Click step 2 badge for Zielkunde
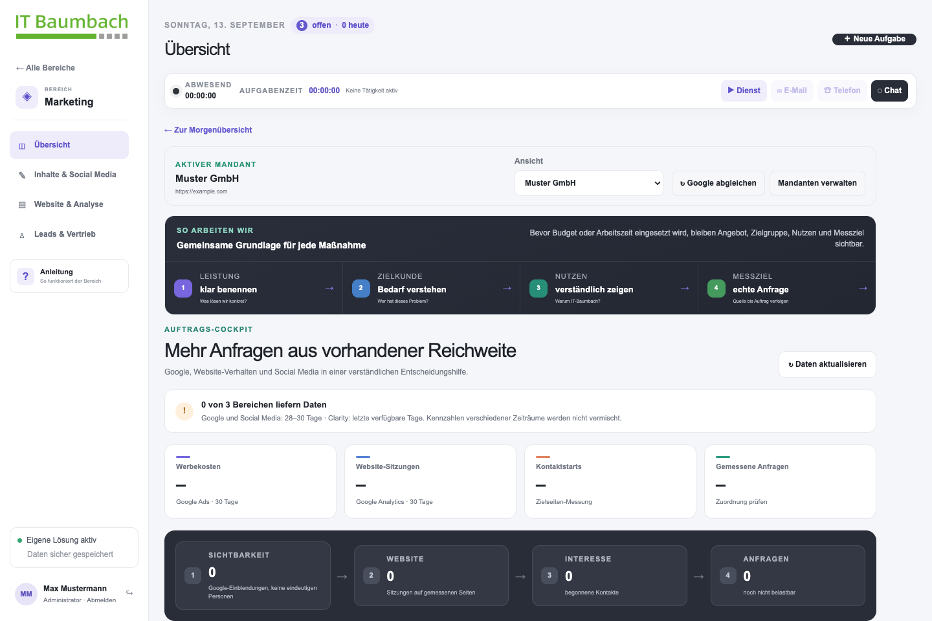 (361, 288)
